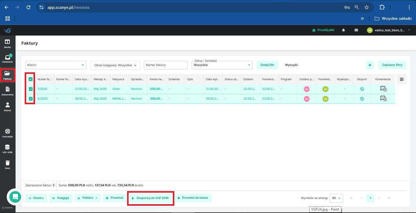Toggle the select-all invoices checkbox
The height and width of the screenshot is (213, 416).
(30, 79)
